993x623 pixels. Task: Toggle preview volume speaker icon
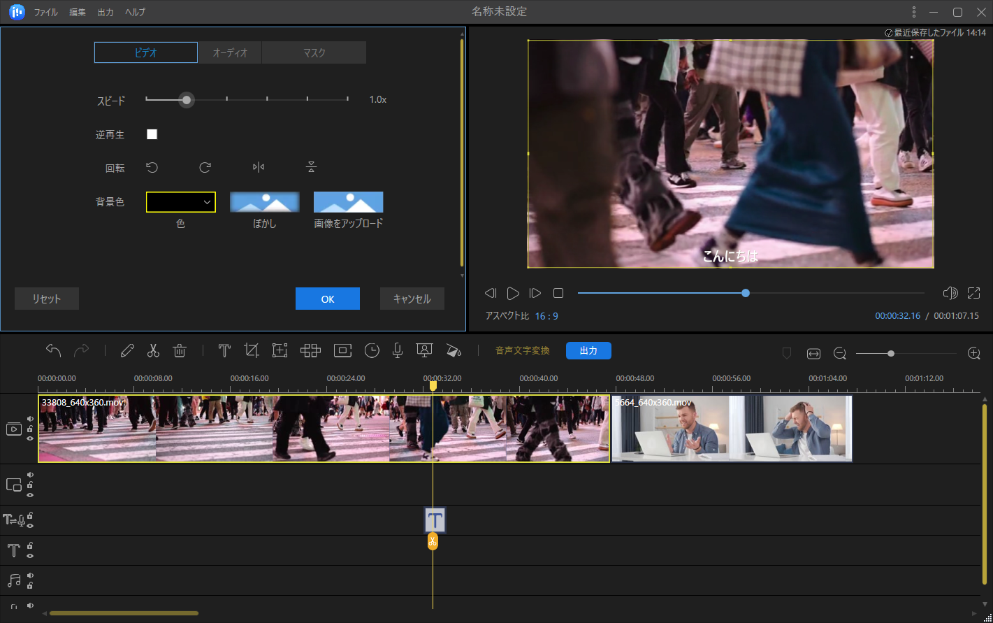click(x=950, y=293)
